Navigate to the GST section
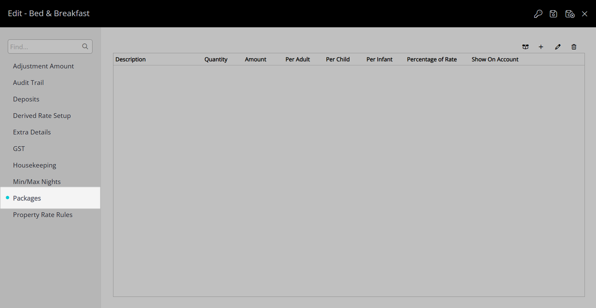The height and width of the screenshot is (308, 596). [19, 149]
